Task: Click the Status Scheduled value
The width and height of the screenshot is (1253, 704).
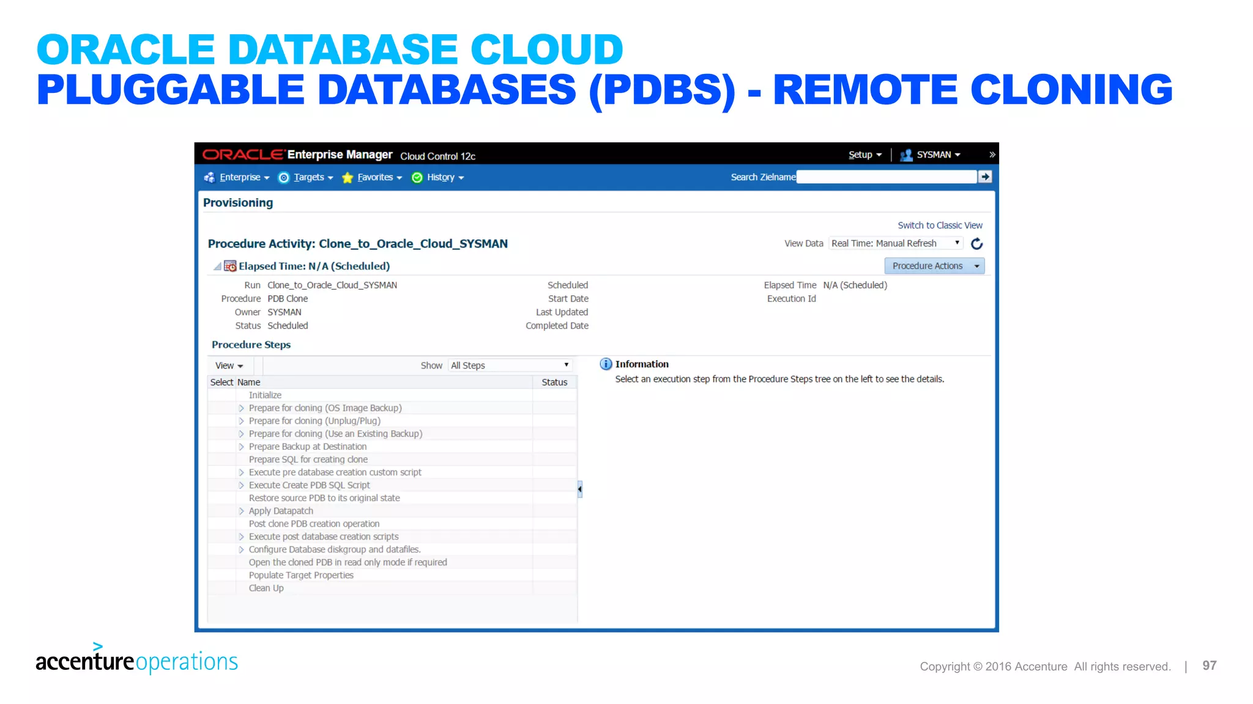Action: (288, 326)
